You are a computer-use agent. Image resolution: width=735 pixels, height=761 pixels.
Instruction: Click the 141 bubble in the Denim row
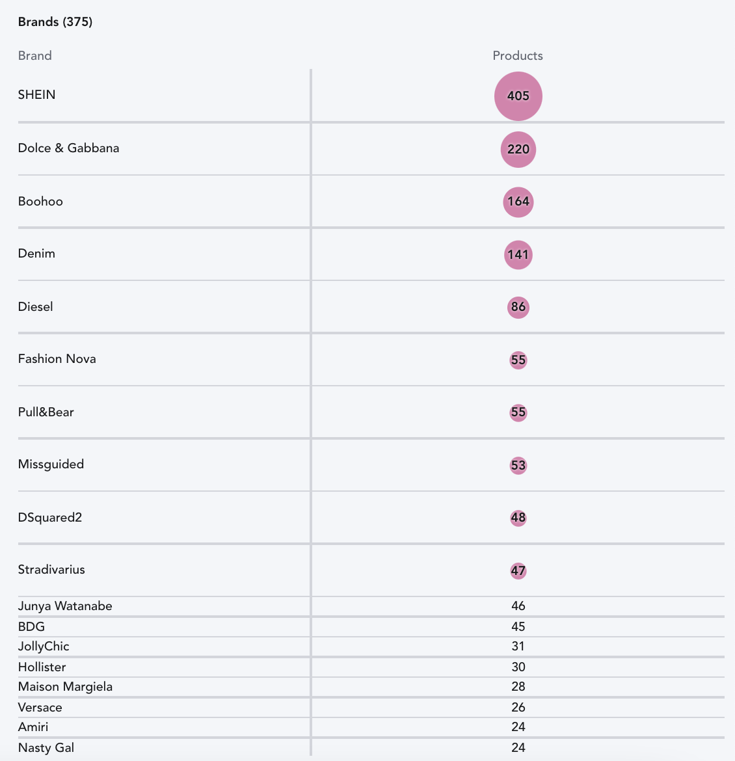pos(518,255)
